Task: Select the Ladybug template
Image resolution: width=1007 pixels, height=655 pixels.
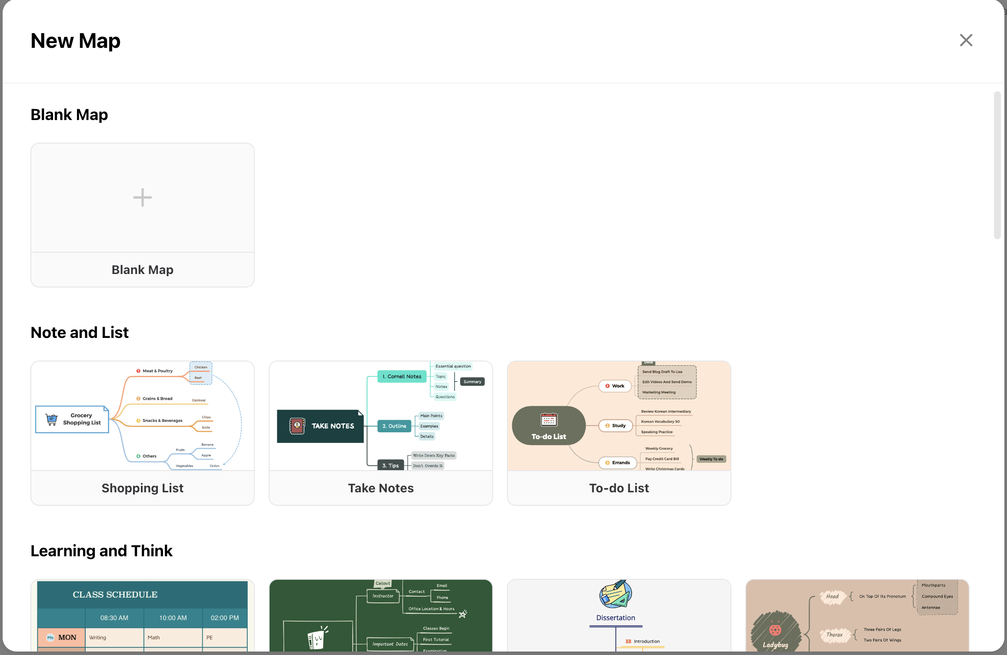Action: (857, 615)
